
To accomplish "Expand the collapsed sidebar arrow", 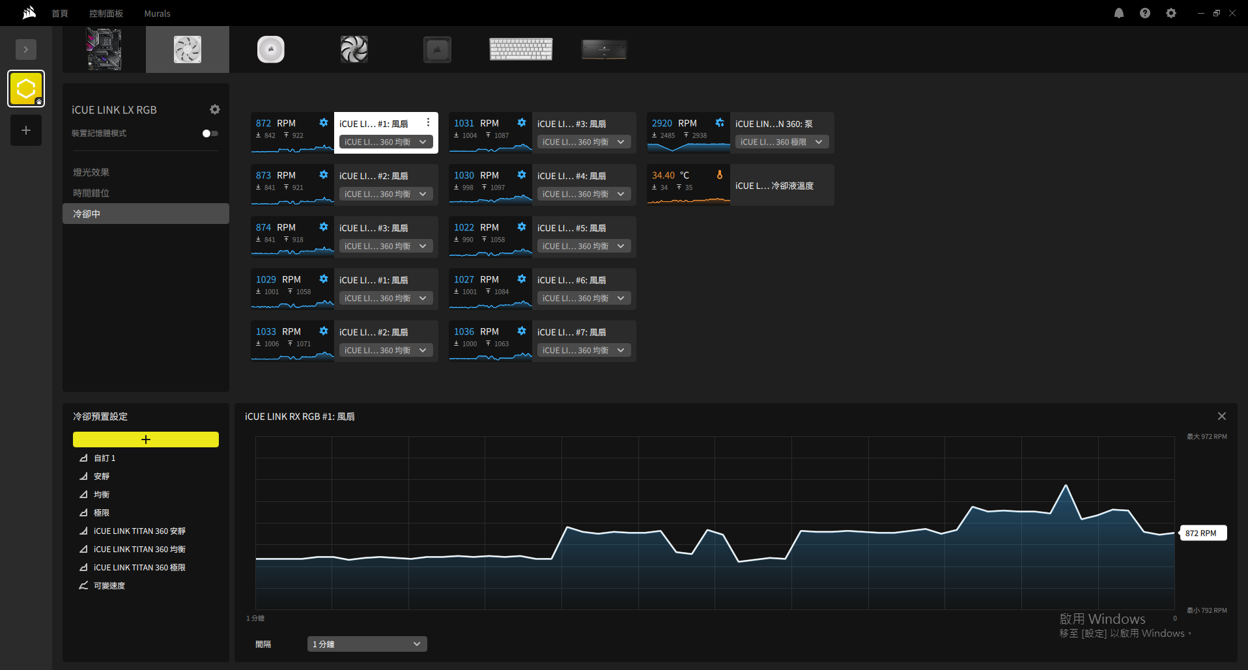I will coord(26,49).
